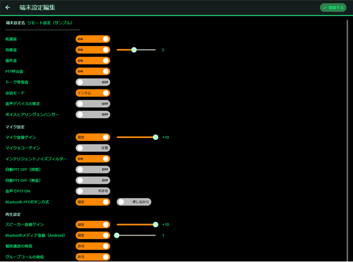Toggle the 押しながら PTT button mode switch
353x262 pixels.
click(x=134, y=202)
